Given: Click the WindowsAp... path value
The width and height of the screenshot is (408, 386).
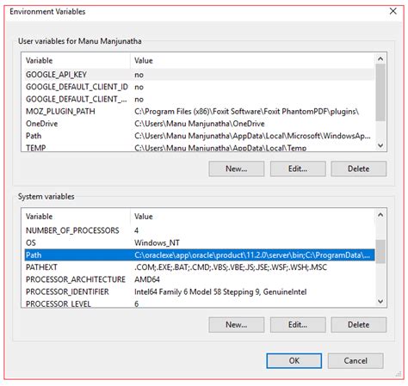Looking at the screenshot, I should (252, 136).
